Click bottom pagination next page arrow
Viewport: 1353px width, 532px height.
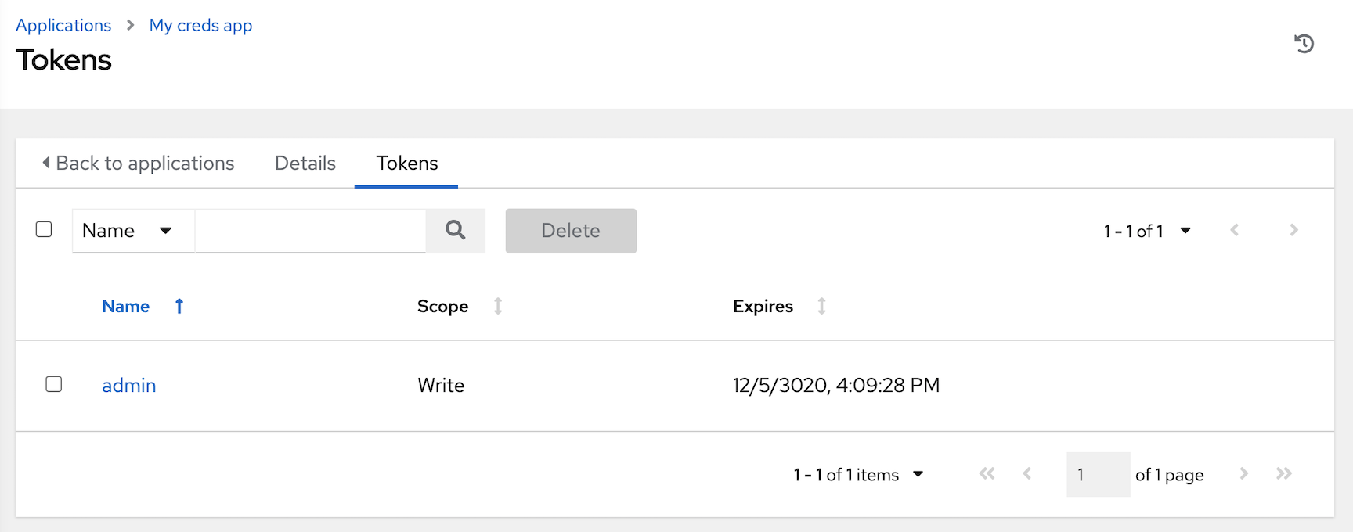coord(1243,473)
